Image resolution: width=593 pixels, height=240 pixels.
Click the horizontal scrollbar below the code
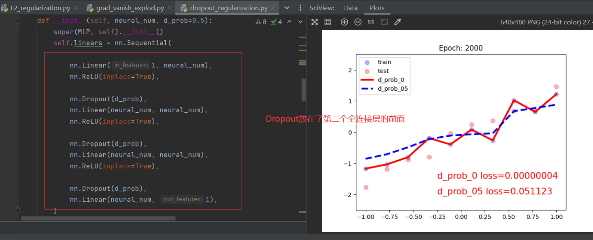click(x=98, y=218)
